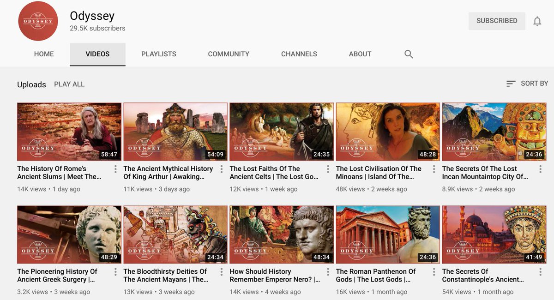Open options menu for Ancient Celts video
The image size is (554, 300).
tap(328, 169)
